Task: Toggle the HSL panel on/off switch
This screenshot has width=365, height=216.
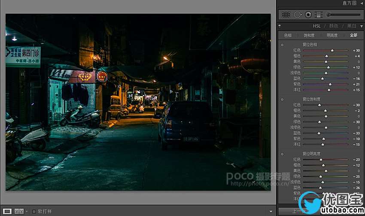Action: (280, 26)
